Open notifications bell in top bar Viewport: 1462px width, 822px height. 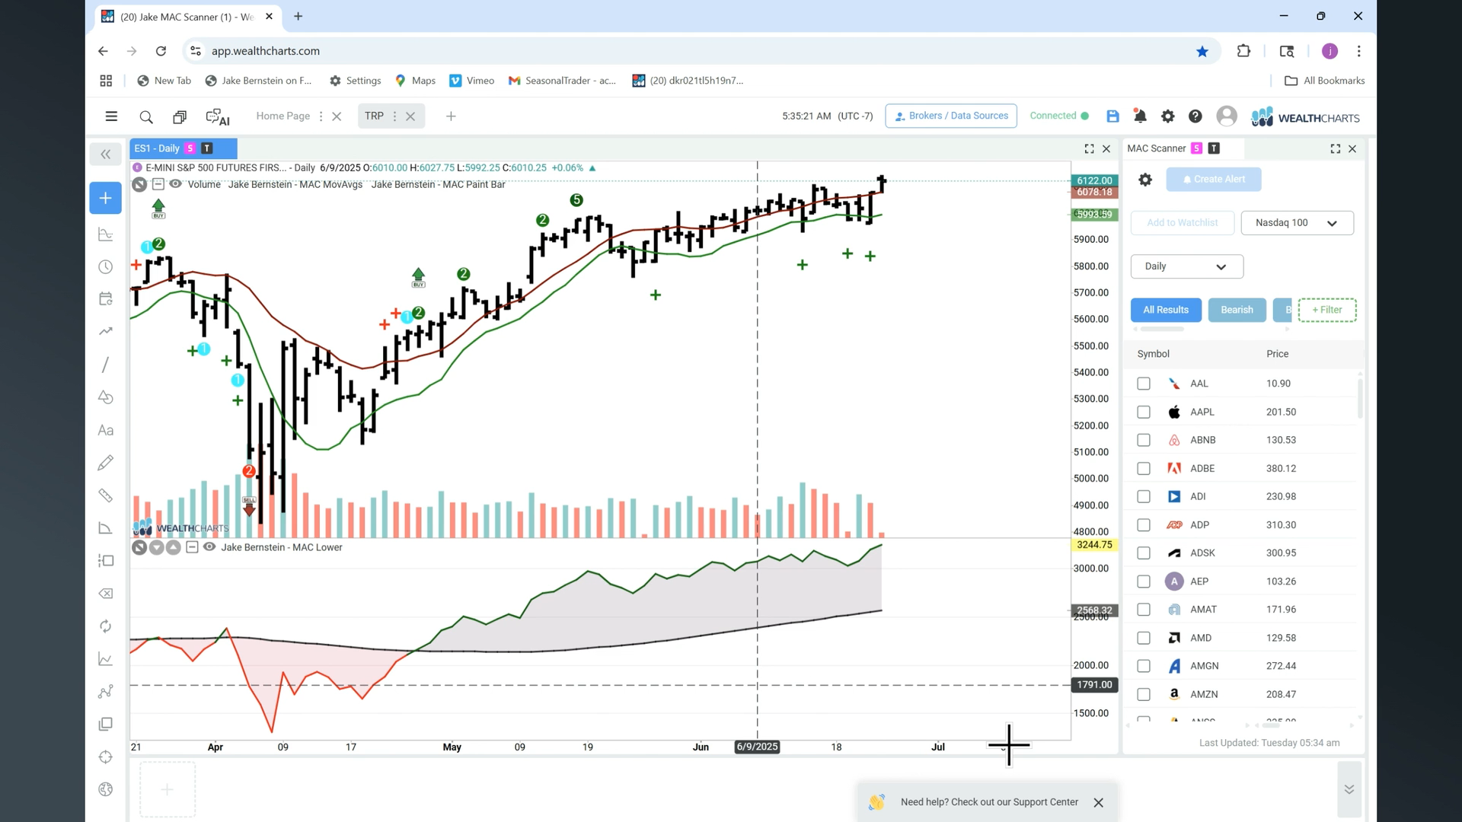[x=1140, y=116]
